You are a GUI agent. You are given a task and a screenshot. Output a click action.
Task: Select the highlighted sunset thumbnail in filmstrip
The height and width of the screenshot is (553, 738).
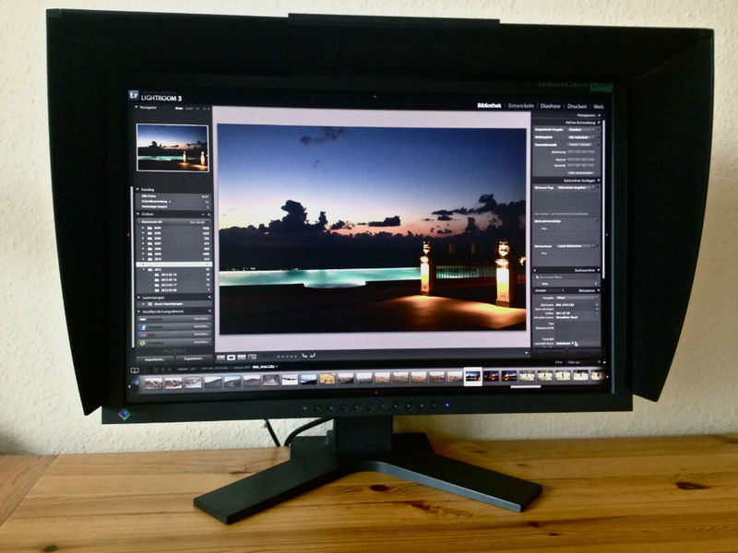(x=472, y=376)
